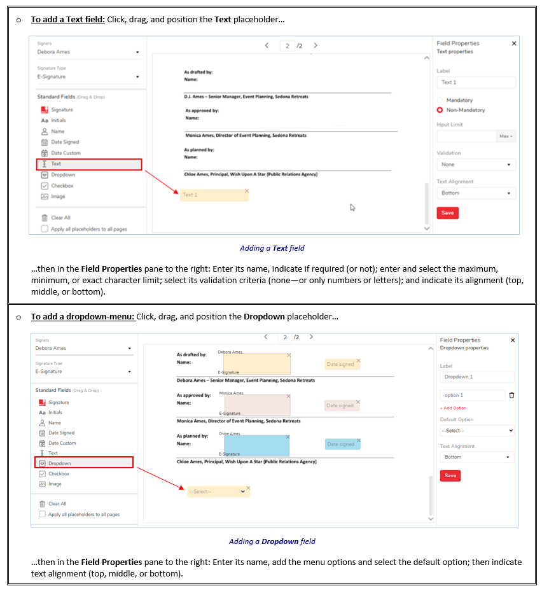Screen dimensions: 542x593
Task: Pick the highlighted Text field icon in Text field figure
Action: click(x=45, y=164)
